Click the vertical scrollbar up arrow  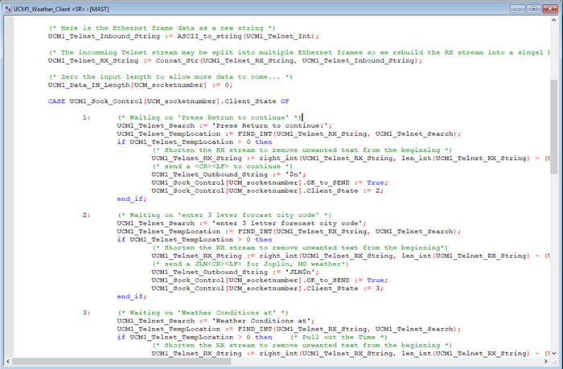point(553,20)
